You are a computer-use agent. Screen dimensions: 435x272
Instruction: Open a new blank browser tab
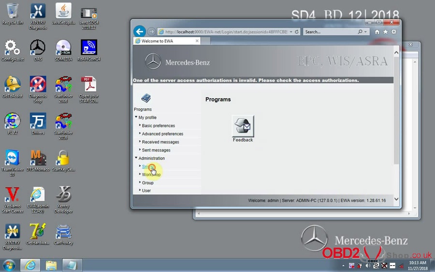[205, 41]
